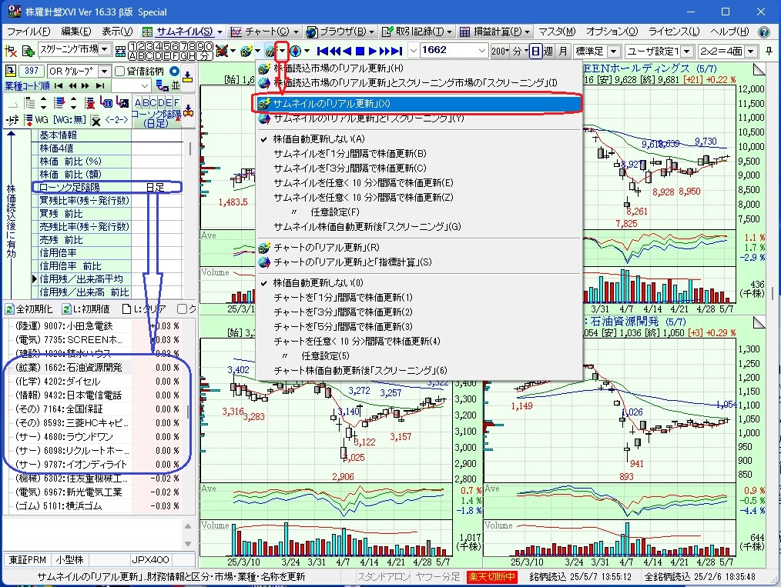Click ローソク足陰陽 condition row
Image resolution: width=781 pixels, height=587 pixels.
coord(106,188)
